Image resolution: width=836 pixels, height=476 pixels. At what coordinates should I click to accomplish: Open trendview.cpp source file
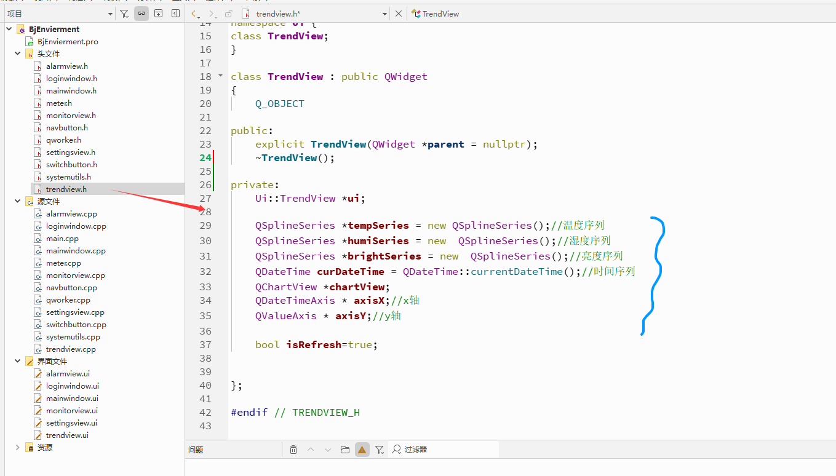71,349
